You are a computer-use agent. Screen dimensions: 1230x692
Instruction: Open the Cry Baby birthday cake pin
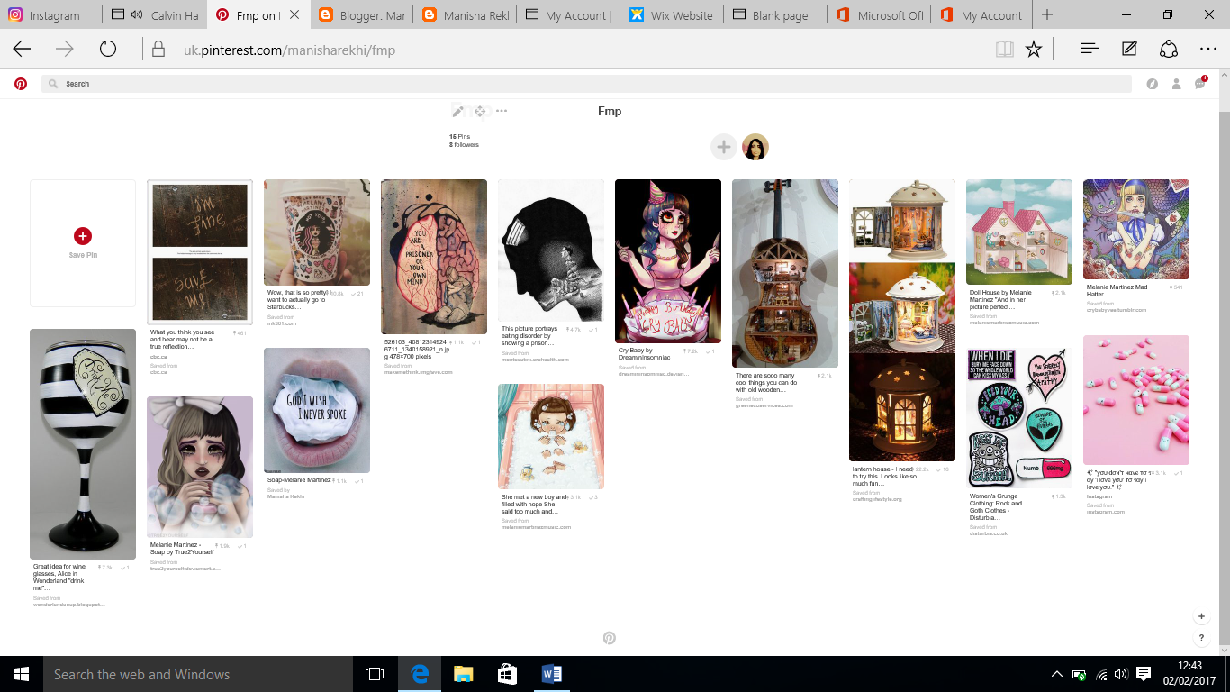click(668, 261)
